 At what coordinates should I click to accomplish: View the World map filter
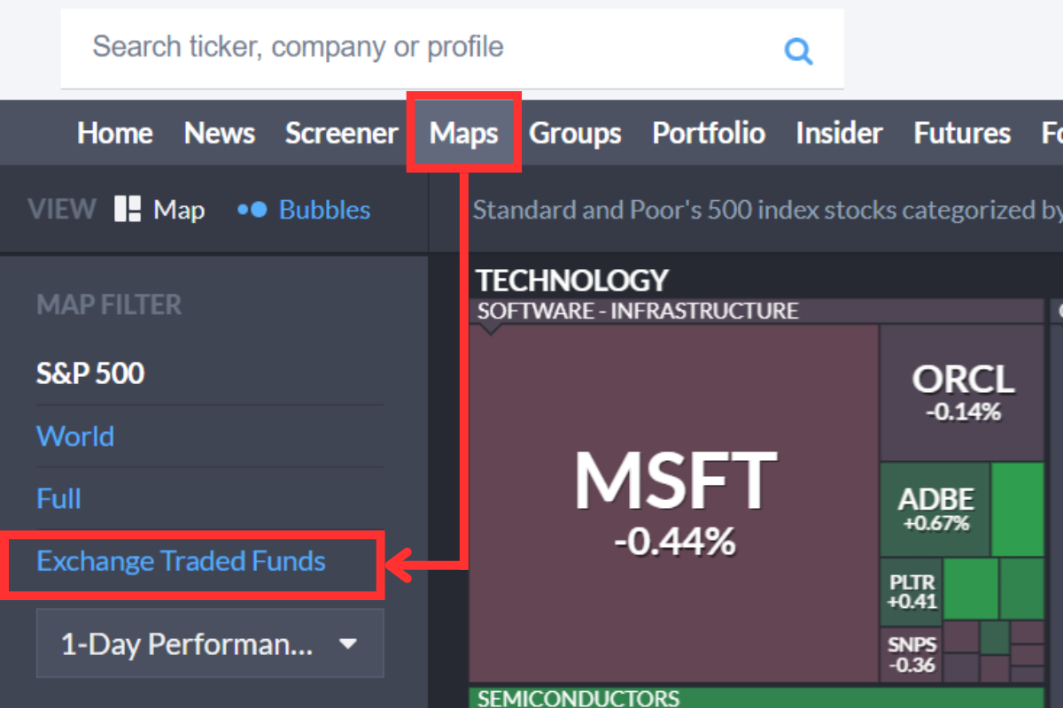pos(75,435)
